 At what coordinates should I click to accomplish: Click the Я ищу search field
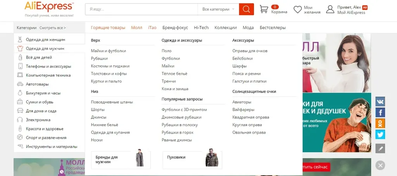point(141,9)
